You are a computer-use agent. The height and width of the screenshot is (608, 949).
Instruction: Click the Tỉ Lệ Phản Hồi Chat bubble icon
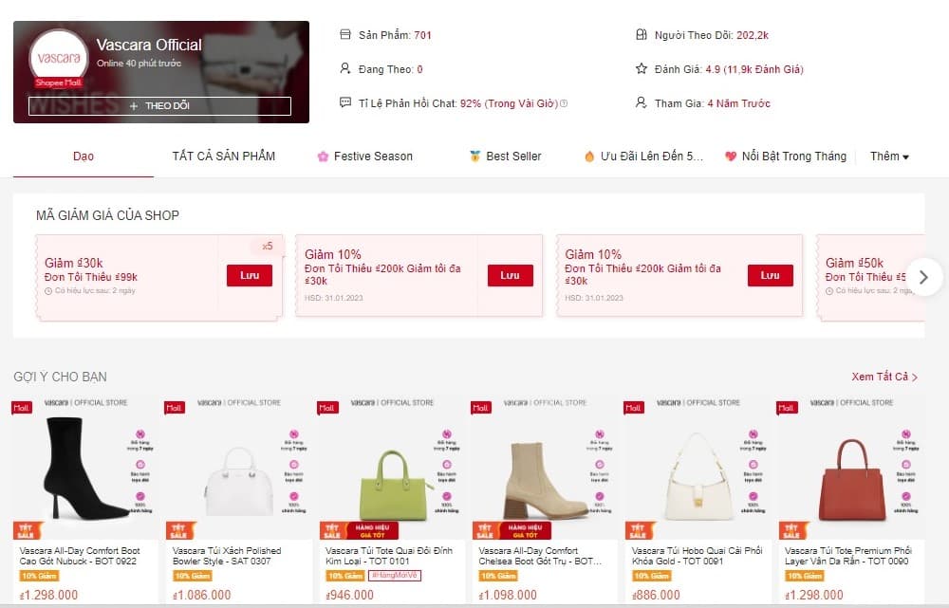click(345, 102)
